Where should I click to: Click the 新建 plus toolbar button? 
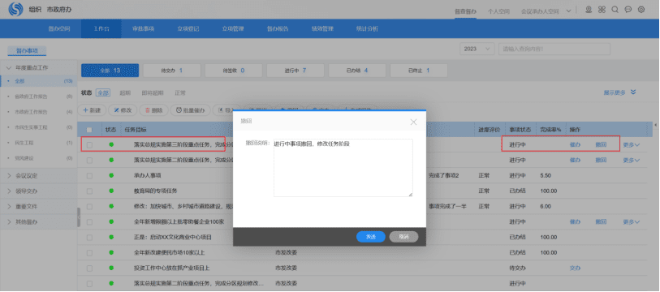(92, 110)
